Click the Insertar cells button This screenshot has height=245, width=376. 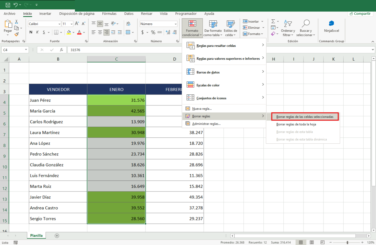[x=251, y=22]
